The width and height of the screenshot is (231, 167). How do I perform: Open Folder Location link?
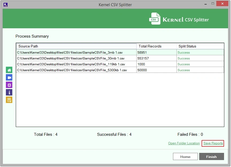[184, 143]
